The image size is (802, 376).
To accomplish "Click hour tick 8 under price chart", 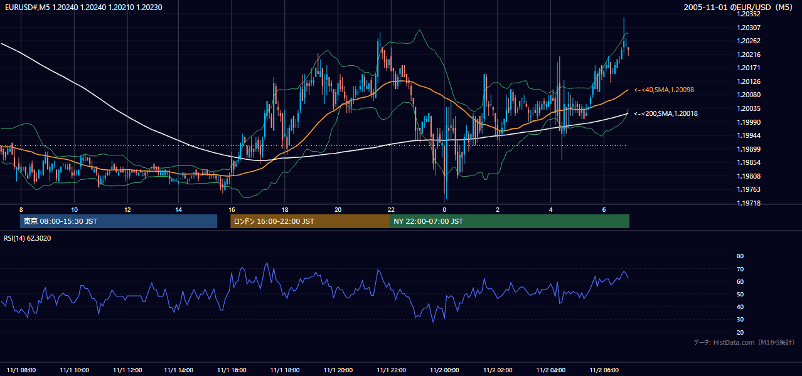I will [21, 209].
